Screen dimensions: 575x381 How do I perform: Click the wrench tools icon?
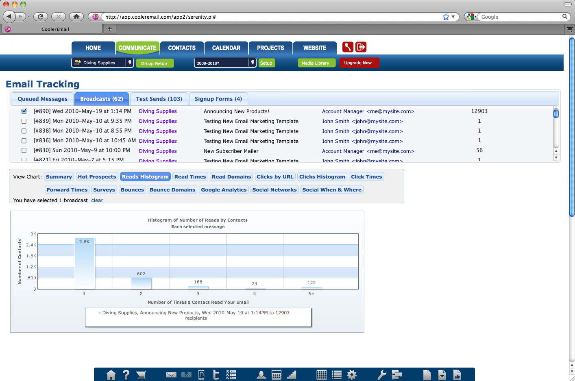tap(381, 375)
